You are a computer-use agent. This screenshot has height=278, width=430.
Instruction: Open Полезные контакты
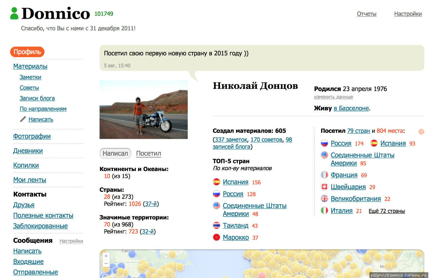coord(43,216)
